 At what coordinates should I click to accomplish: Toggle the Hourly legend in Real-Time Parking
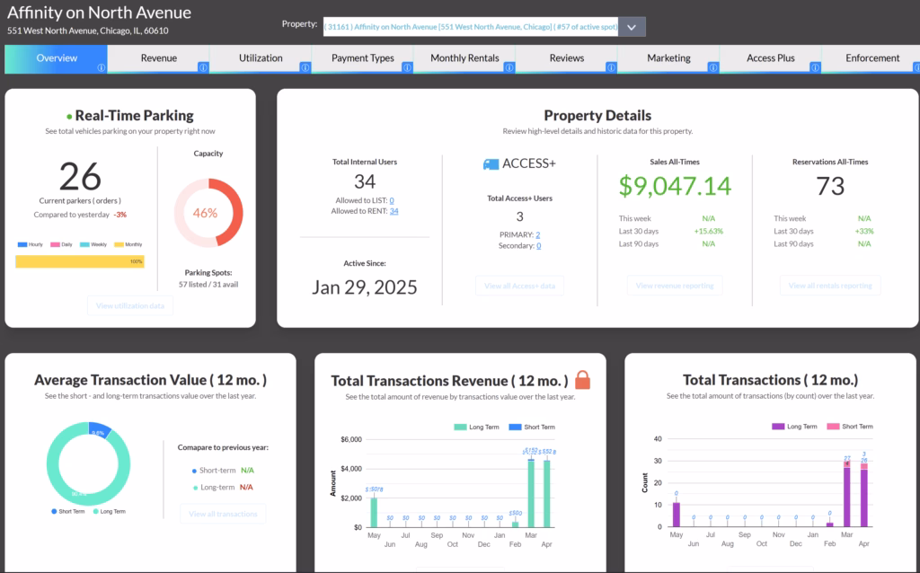click(x=25, y=244)
